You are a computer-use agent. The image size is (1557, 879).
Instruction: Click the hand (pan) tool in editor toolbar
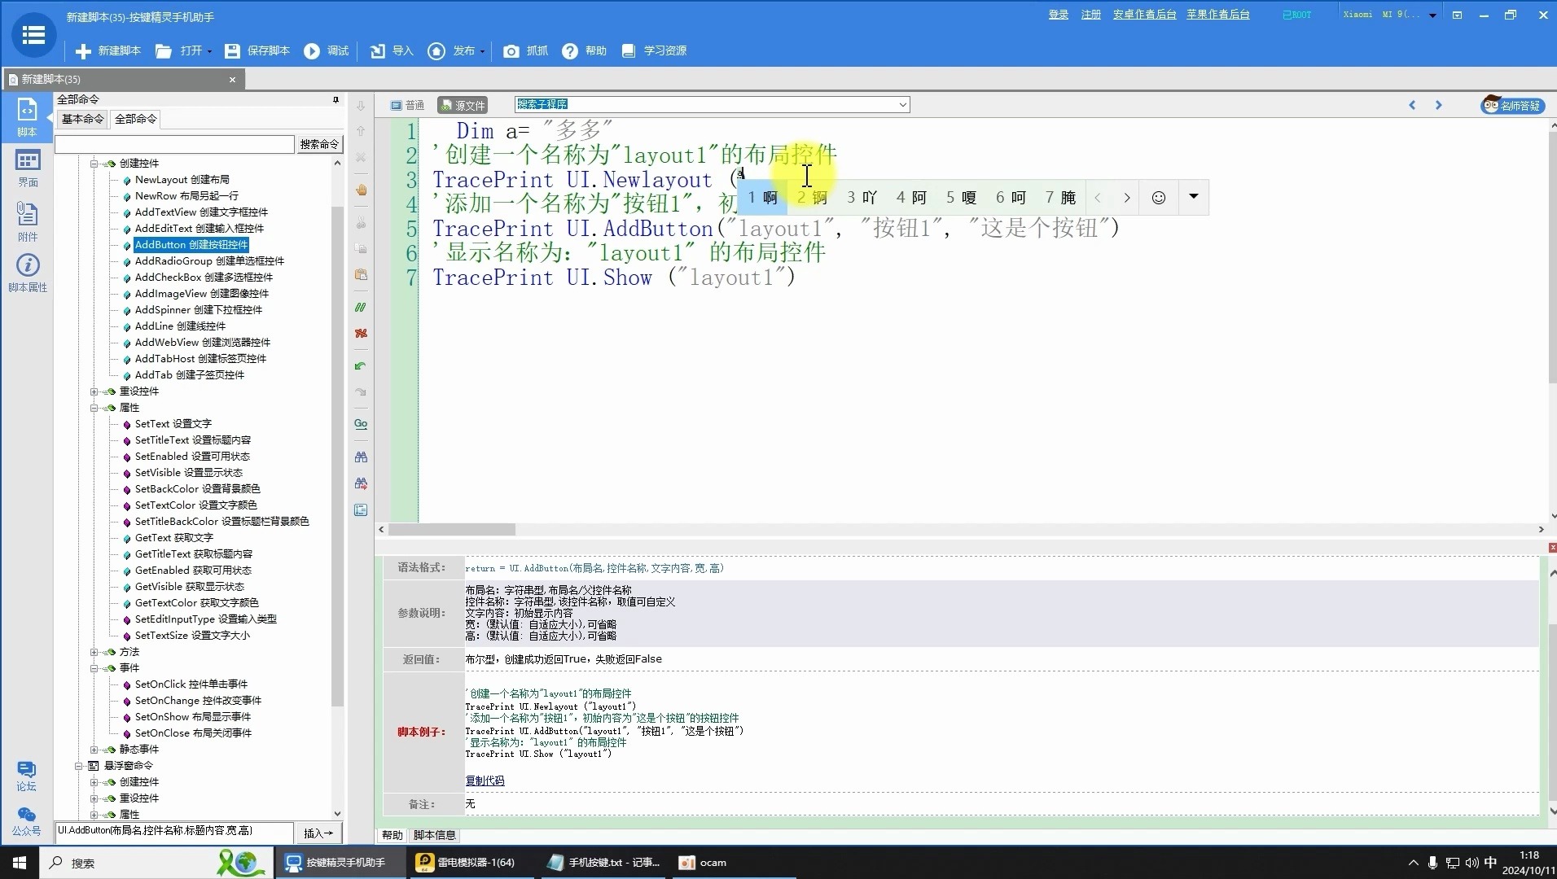point(361,190)
